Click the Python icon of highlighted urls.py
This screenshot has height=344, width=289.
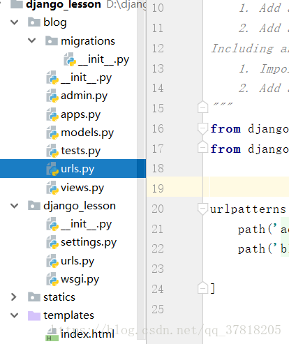click(52, 169)
